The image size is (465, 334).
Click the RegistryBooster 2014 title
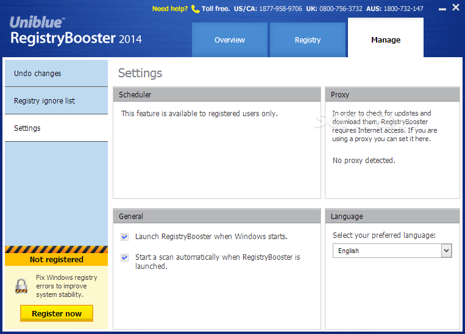click(x=76, y=38)
